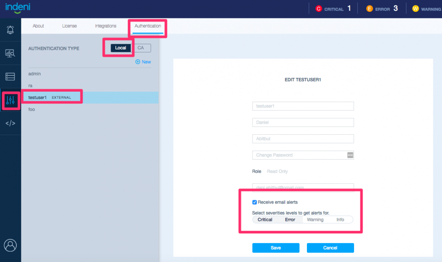Open the License tab
Viewport: 442px width, 262px height.
pos(69,26)
